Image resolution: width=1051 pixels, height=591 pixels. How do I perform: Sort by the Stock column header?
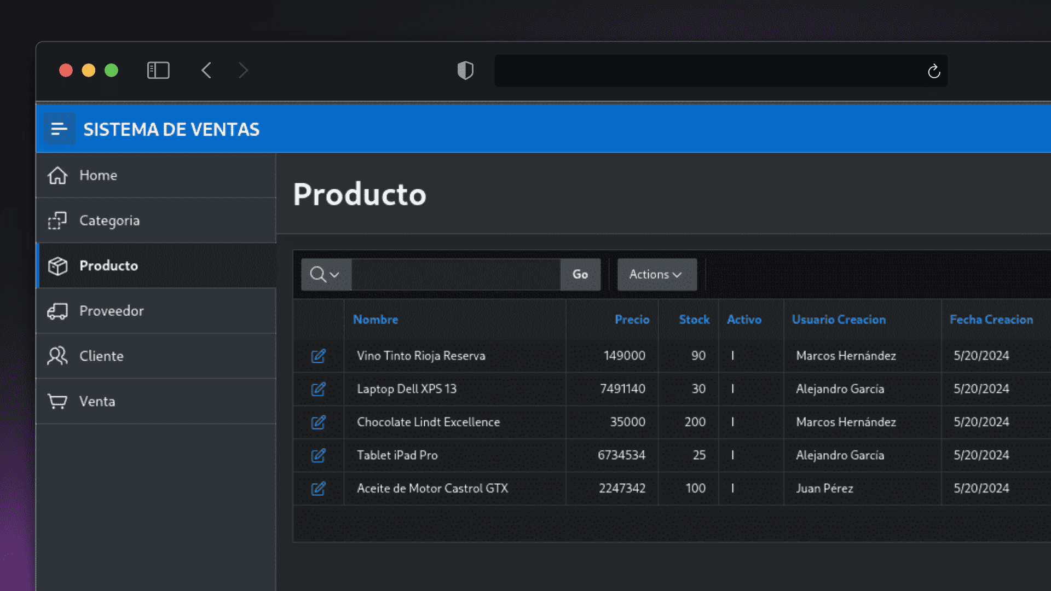pos(694,320)
